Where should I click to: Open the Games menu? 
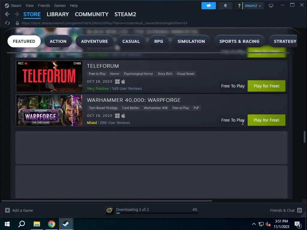pos(60,6)
